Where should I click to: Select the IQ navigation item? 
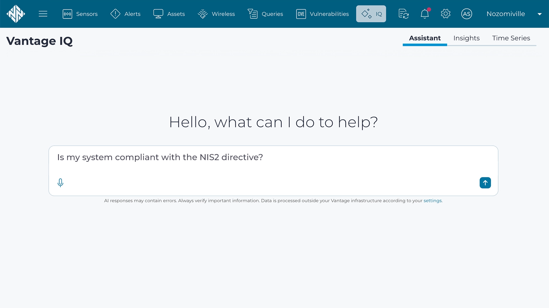(x=371, y=14)
